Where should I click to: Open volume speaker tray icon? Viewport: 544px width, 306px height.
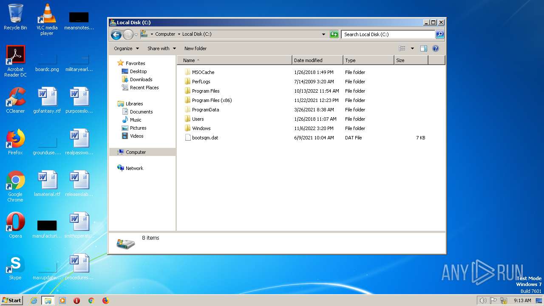pos(483,300)
